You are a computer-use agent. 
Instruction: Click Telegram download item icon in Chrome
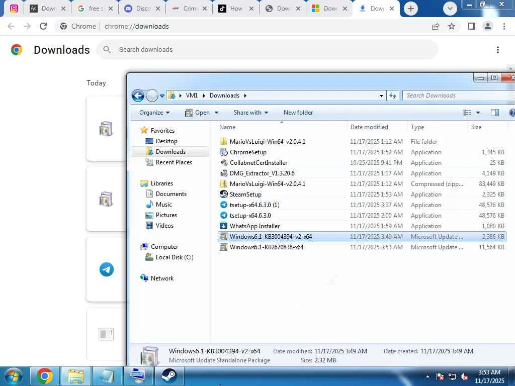107,269
